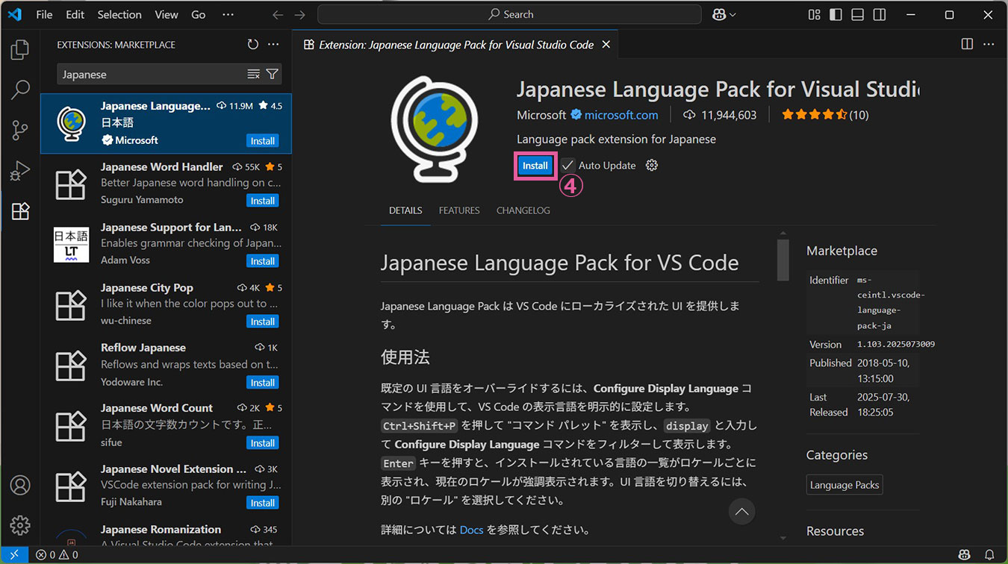The image size is (1008, 564).
Task: Switch to the CHANGELOG tab
Action: 523,210
